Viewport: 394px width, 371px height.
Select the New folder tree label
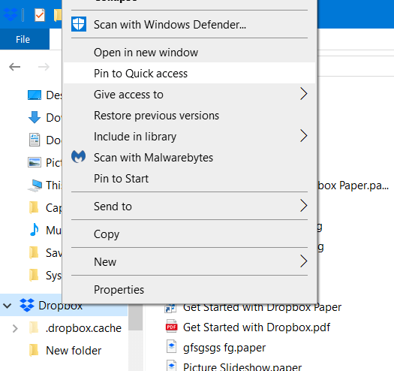[x=74, y=351]
